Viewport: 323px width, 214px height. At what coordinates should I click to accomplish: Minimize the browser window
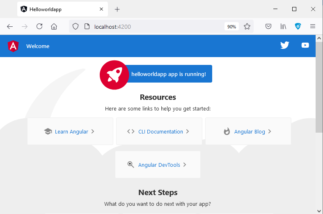pyautogui.click(x=275, y=9)
